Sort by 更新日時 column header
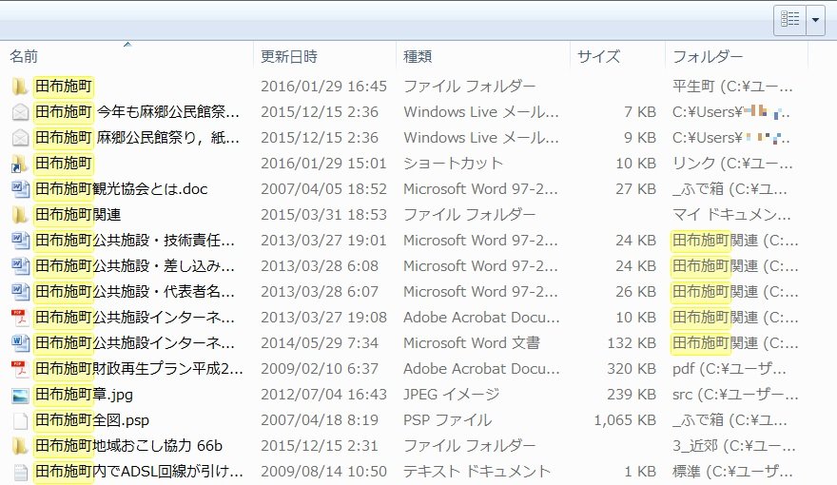Screen dimensions: 837x485 click(x=289, y=56)
